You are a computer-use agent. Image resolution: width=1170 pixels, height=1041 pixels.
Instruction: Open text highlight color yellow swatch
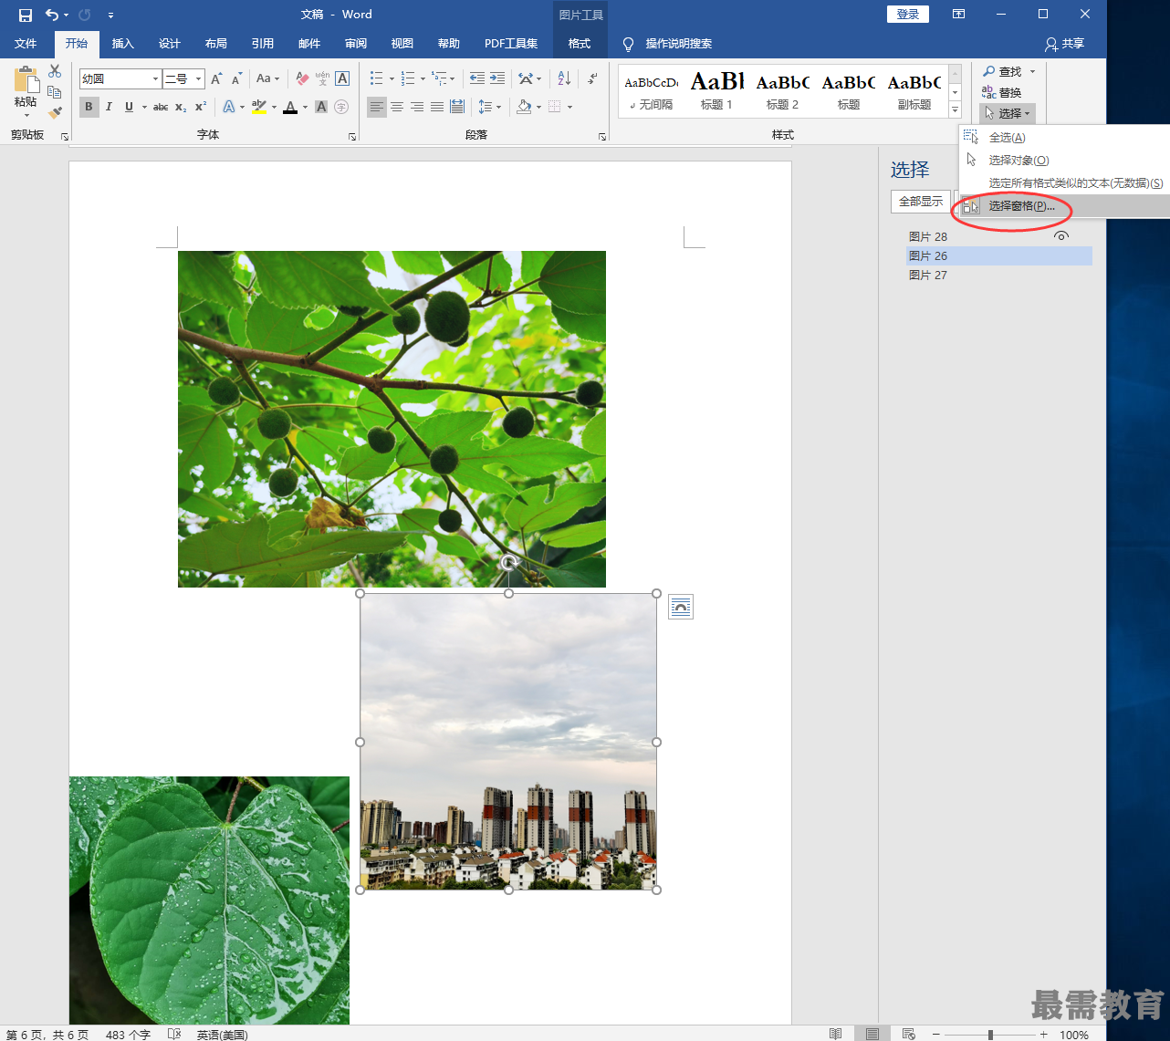click(x=259, y=107)
